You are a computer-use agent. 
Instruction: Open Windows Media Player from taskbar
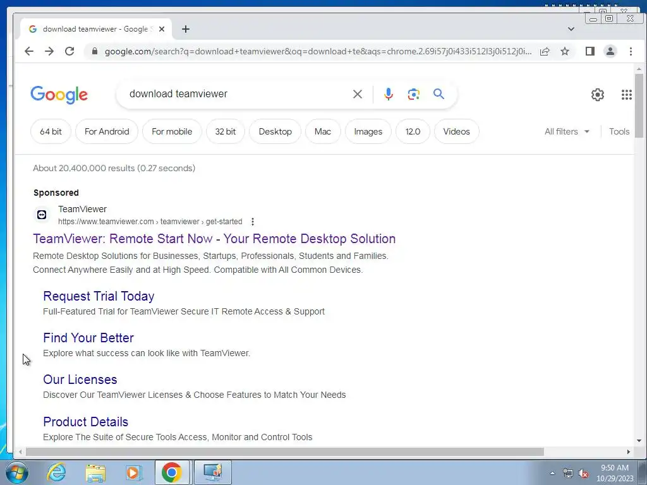pyautogui.click(x=133, y=472)
